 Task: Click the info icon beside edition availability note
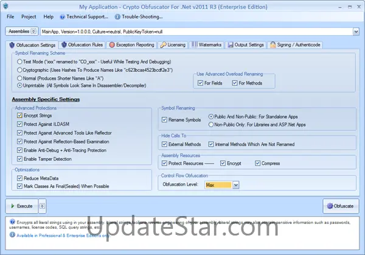pyautogui.click(x=12, y=235)
